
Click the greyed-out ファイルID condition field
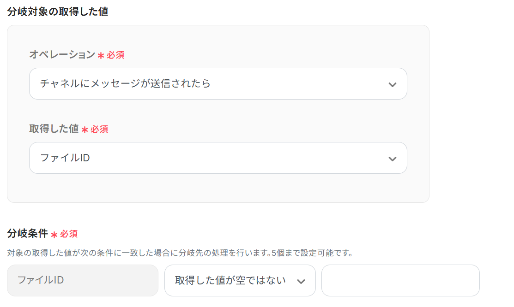tap(83, 280)
